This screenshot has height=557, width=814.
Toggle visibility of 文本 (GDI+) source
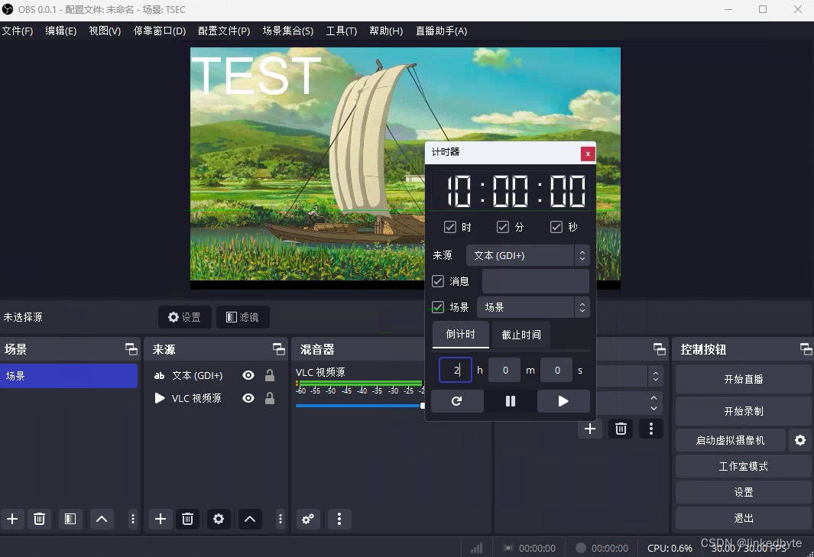pyautogui.click(x=248, y=375)
